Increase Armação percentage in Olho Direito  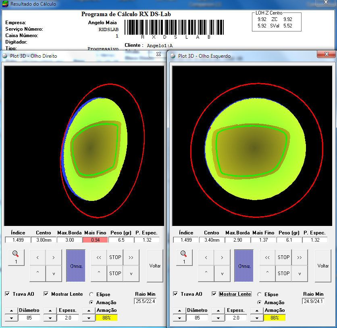89,310
